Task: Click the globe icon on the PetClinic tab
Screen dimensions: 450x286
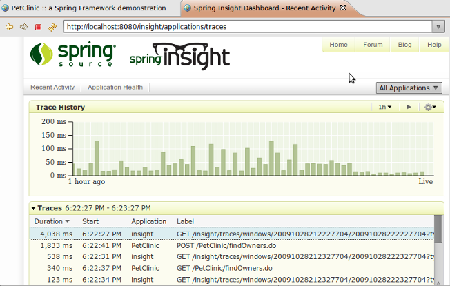Action: point(5,8)
